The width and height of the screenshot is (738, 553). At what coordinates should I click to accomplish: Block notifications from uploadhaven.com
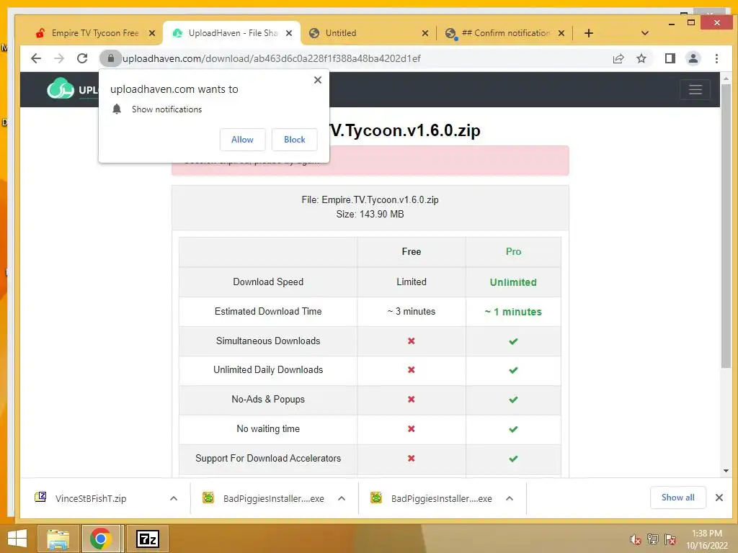coord(294,140)
